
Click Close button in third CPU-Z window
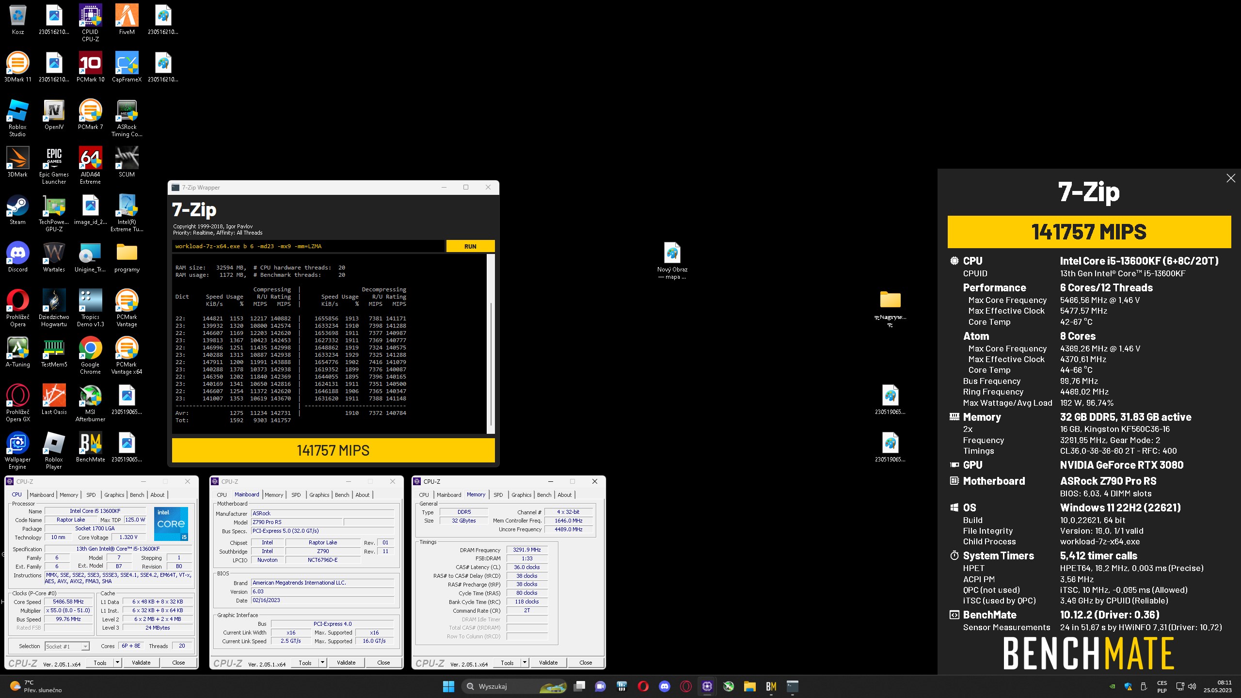pos(586,663)
